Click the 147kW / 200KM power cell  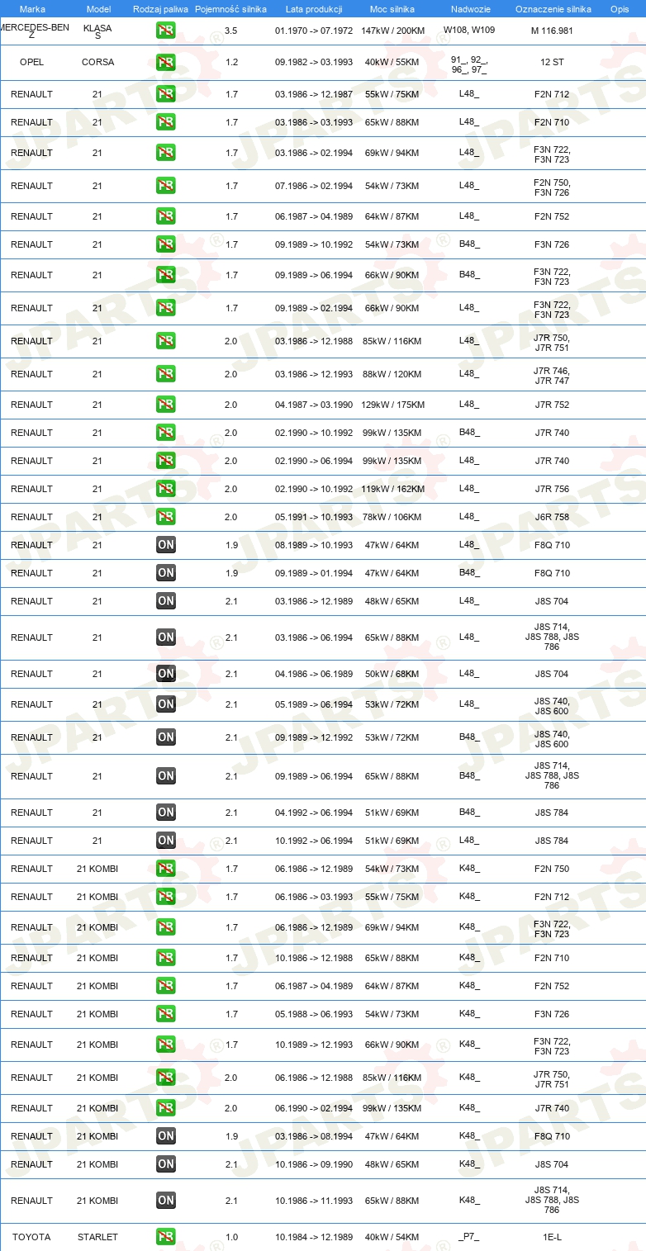click(x=393, y=31)
